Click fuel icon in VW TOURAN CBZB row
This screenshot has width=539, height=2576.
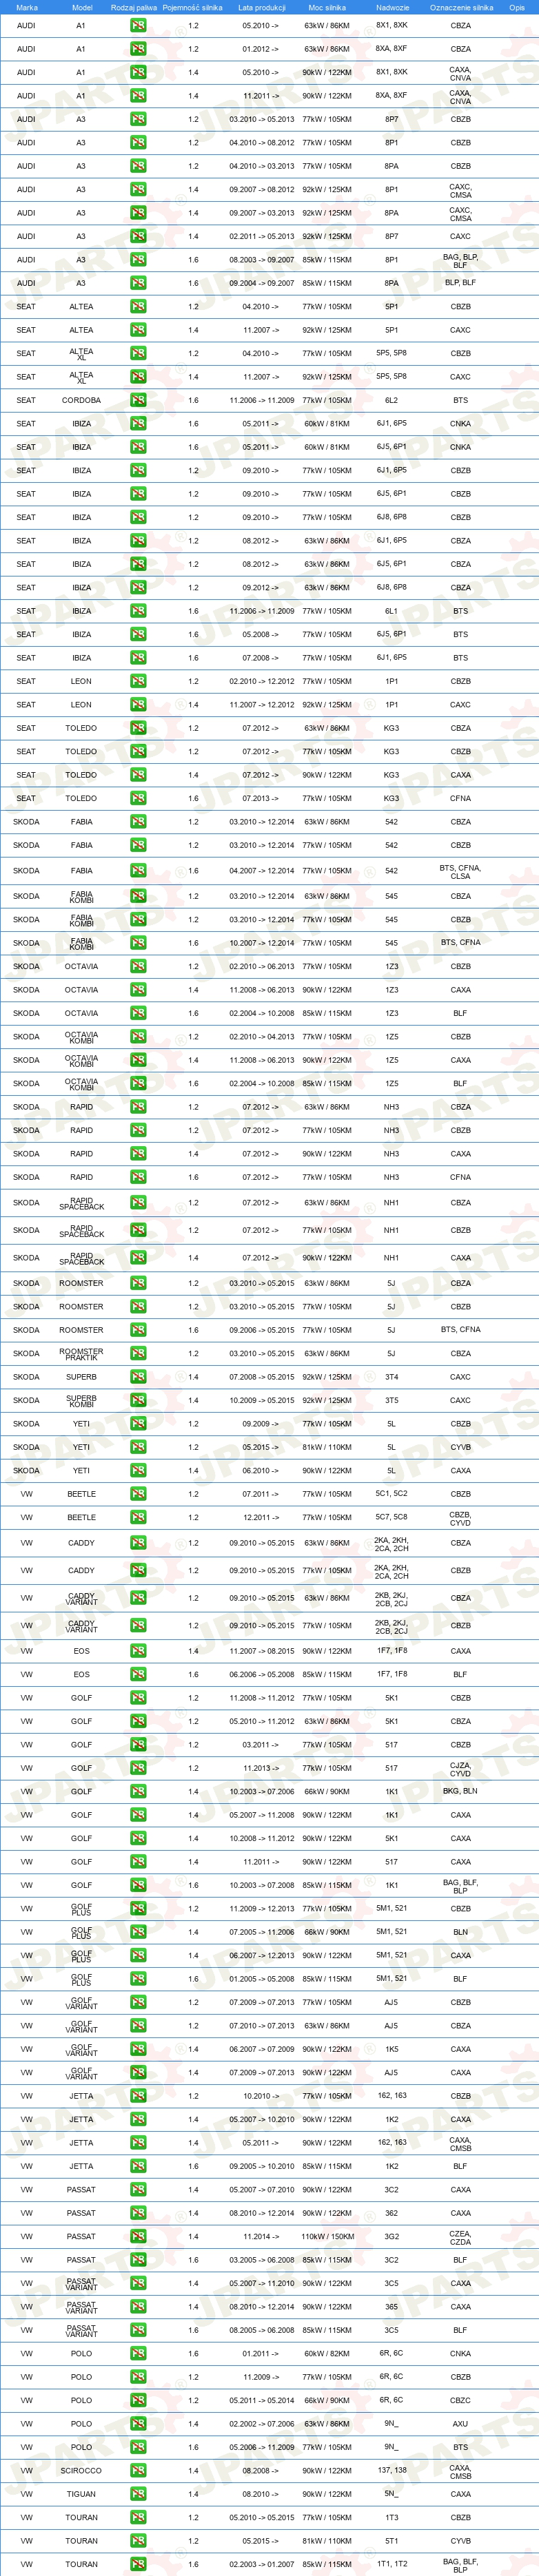(138, 2517)
